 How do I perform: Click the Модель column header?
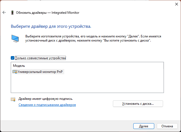(x=19, y=66)
